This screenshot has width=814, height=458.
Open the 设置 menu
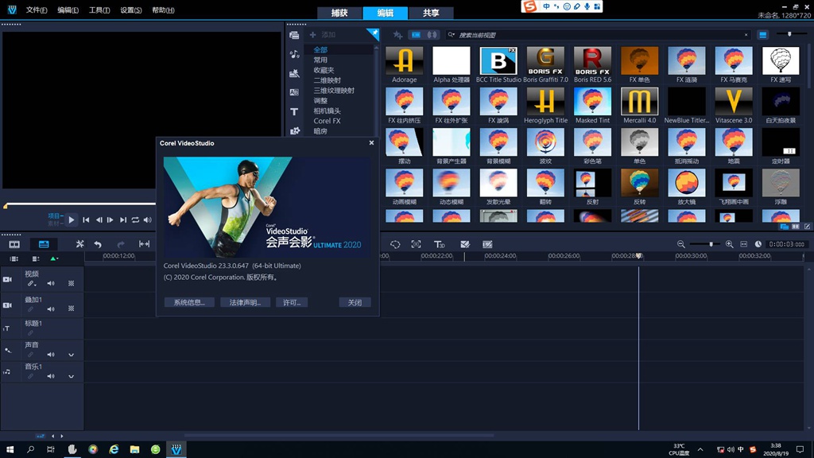tap(131, 10)
